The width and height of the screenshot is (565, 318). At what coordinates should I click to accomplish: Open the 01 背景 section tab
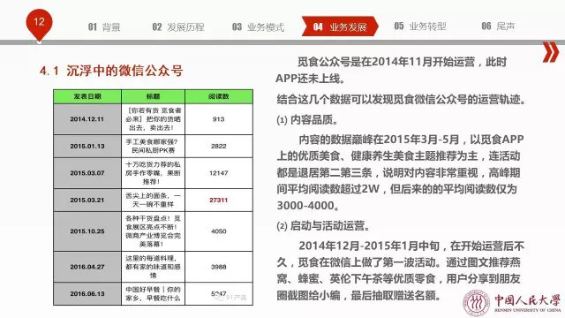(x=104, y=27)
